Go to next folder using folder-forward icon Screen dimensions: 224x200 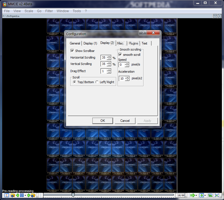[33, 195]
